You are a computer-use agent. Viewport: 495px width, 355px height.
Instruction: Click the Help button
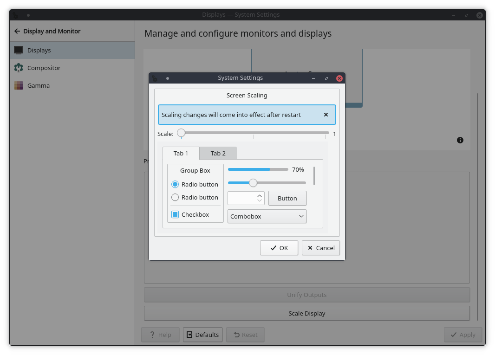[160, 335]
